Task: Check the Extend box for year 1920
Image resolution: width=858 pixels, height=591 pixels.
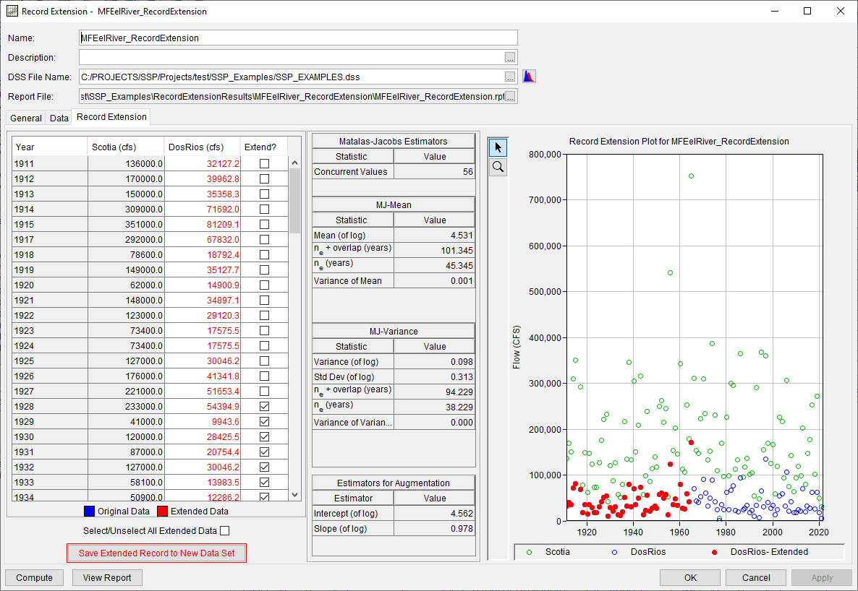Action: [x=264, y=285]
